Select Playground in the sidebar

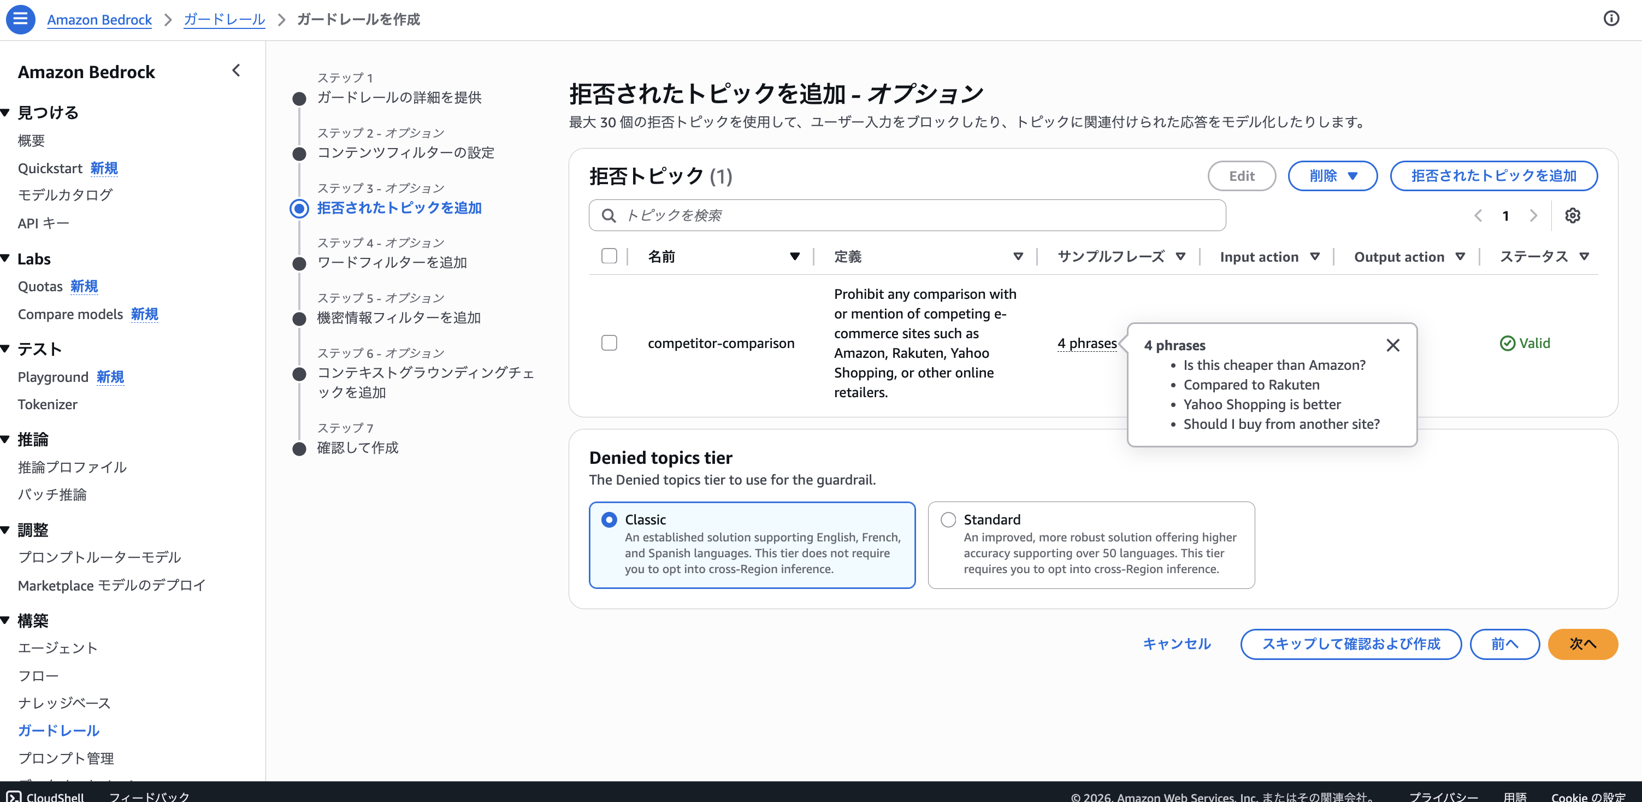[x=53, y=377]
